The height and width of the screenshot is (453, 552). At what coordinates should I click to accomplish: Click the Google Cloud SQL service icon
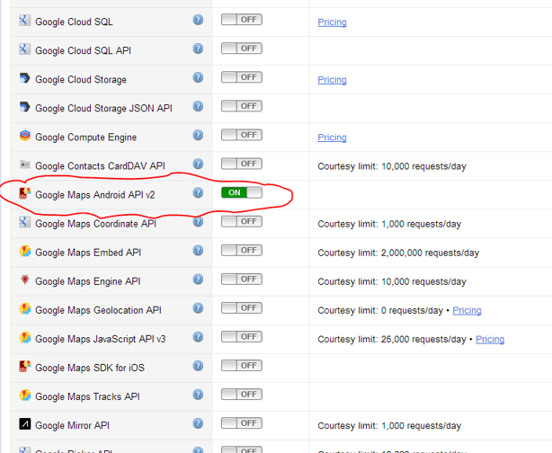click(24, 20)
